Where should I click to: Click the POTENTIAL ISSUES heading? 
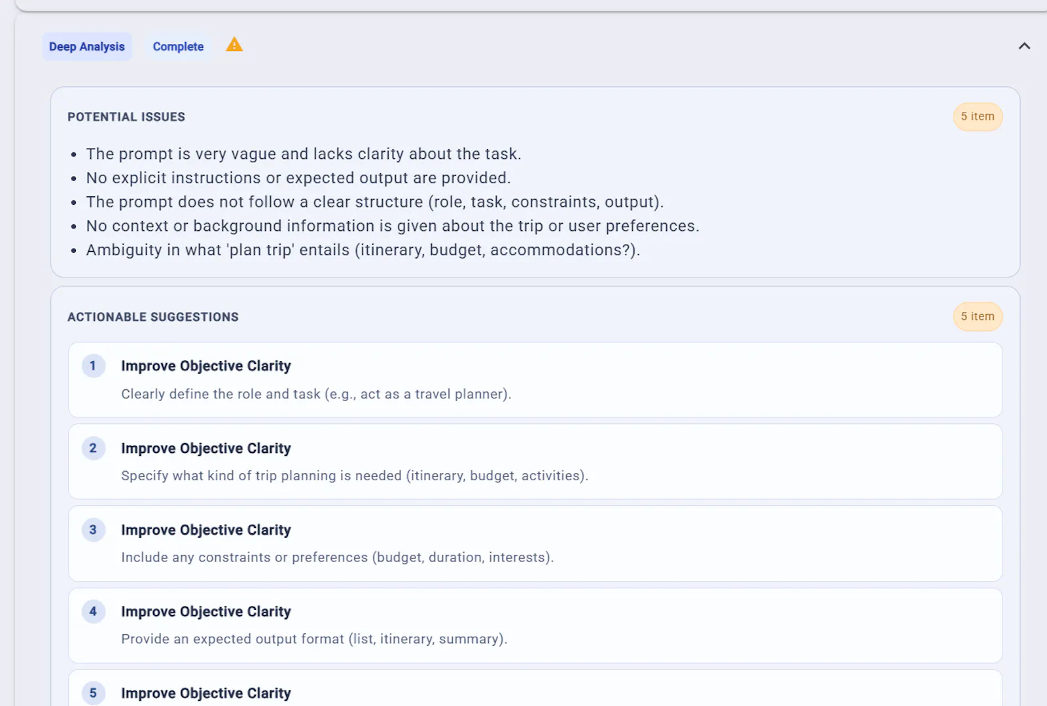[x=126, y=117]
